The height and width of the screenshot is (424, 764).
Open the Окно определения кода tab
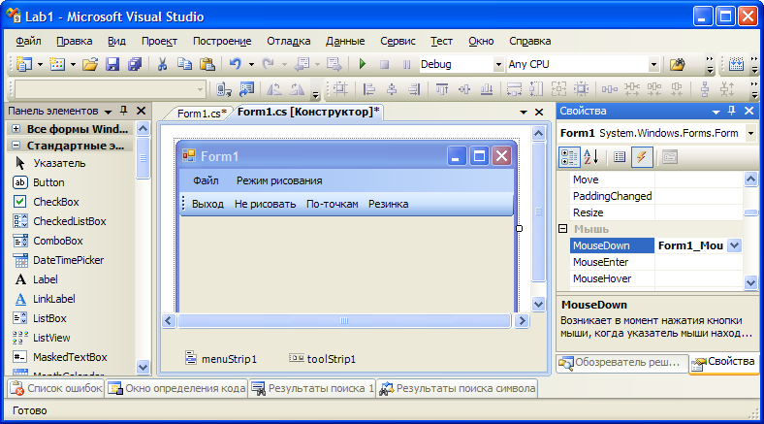point(176,388)
